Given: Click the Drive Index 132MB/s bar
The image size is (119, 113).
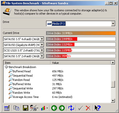Looking at the screenshot, I should 81,44.
